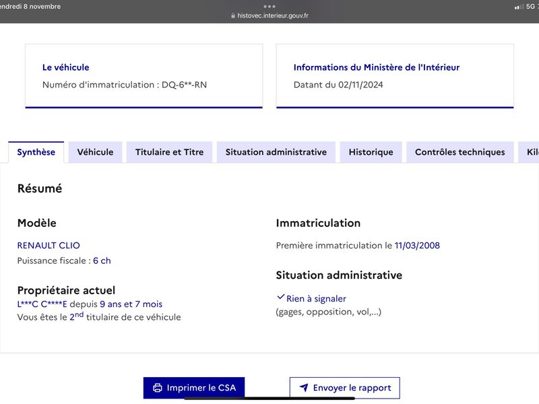Tap the 8 novembre date in status bar
539x404 pixels.
pos(42,6)
